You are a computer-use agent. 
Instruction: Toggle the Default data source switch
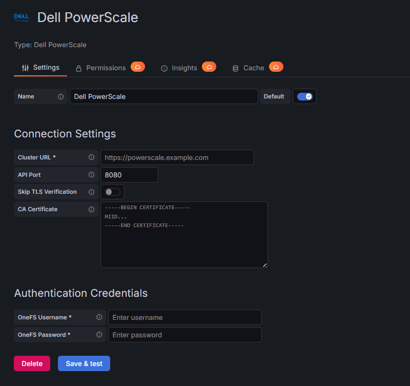[304, 96]
